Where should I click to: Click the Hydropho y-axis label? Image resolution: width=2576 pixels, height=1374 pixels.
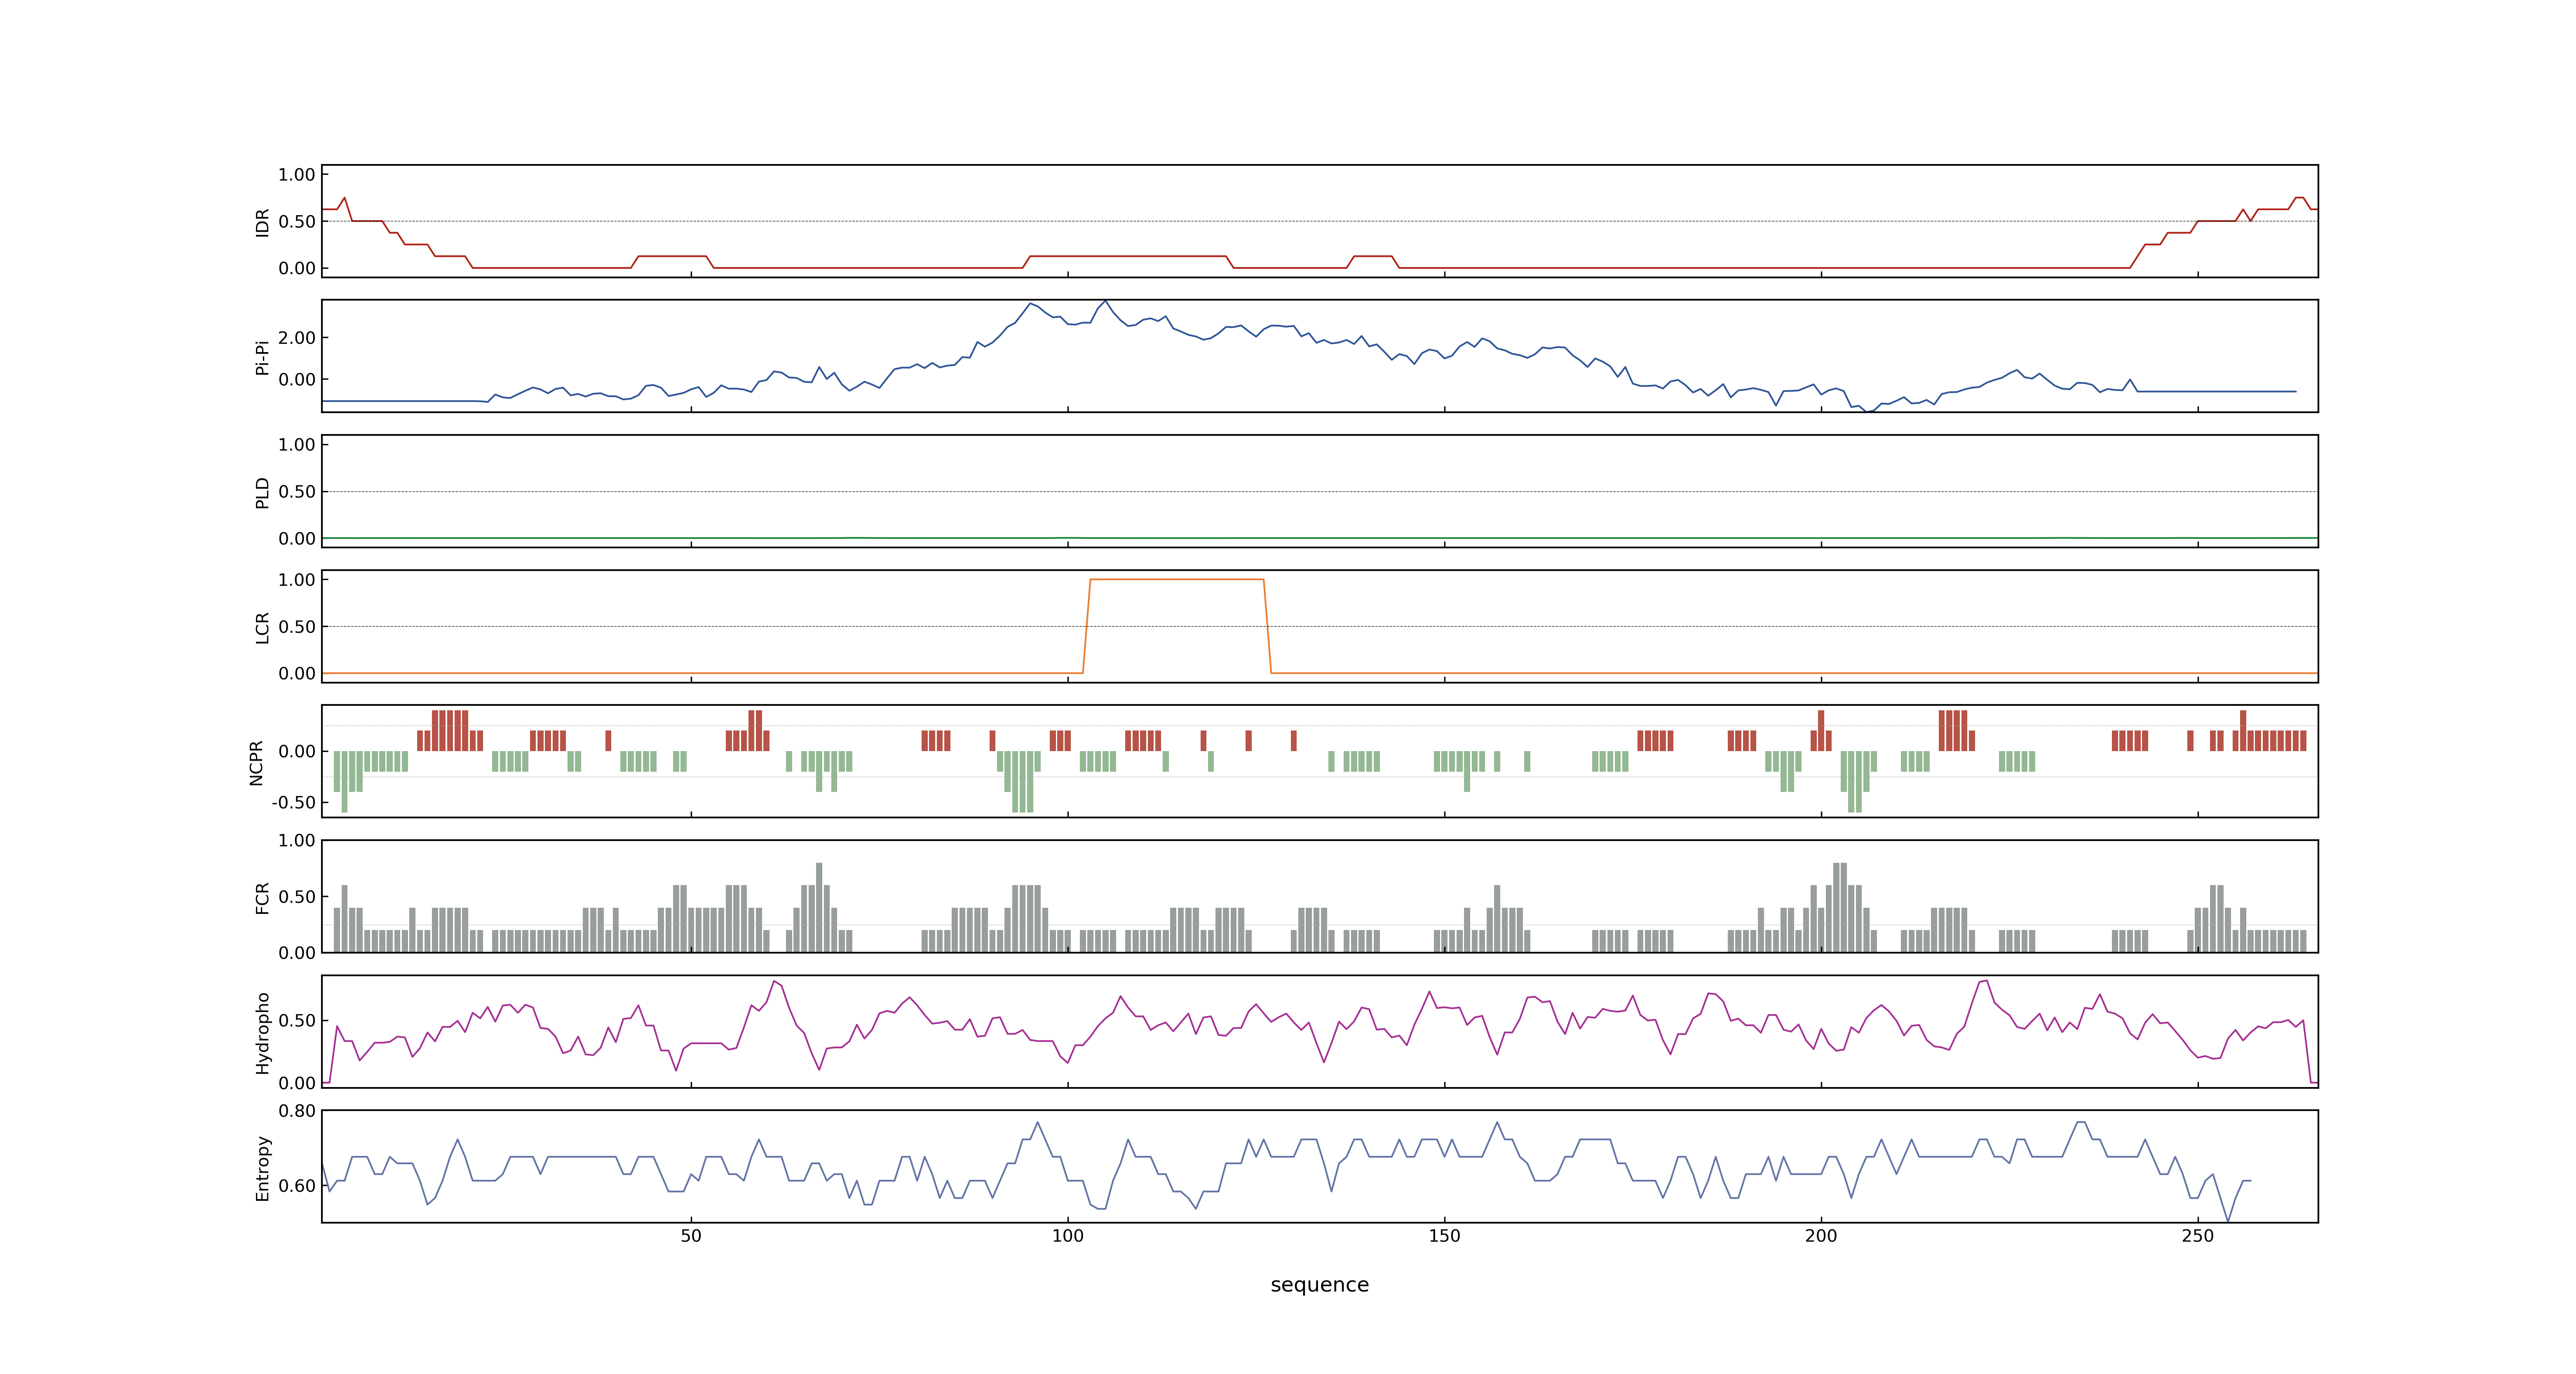coord(262,1033)
